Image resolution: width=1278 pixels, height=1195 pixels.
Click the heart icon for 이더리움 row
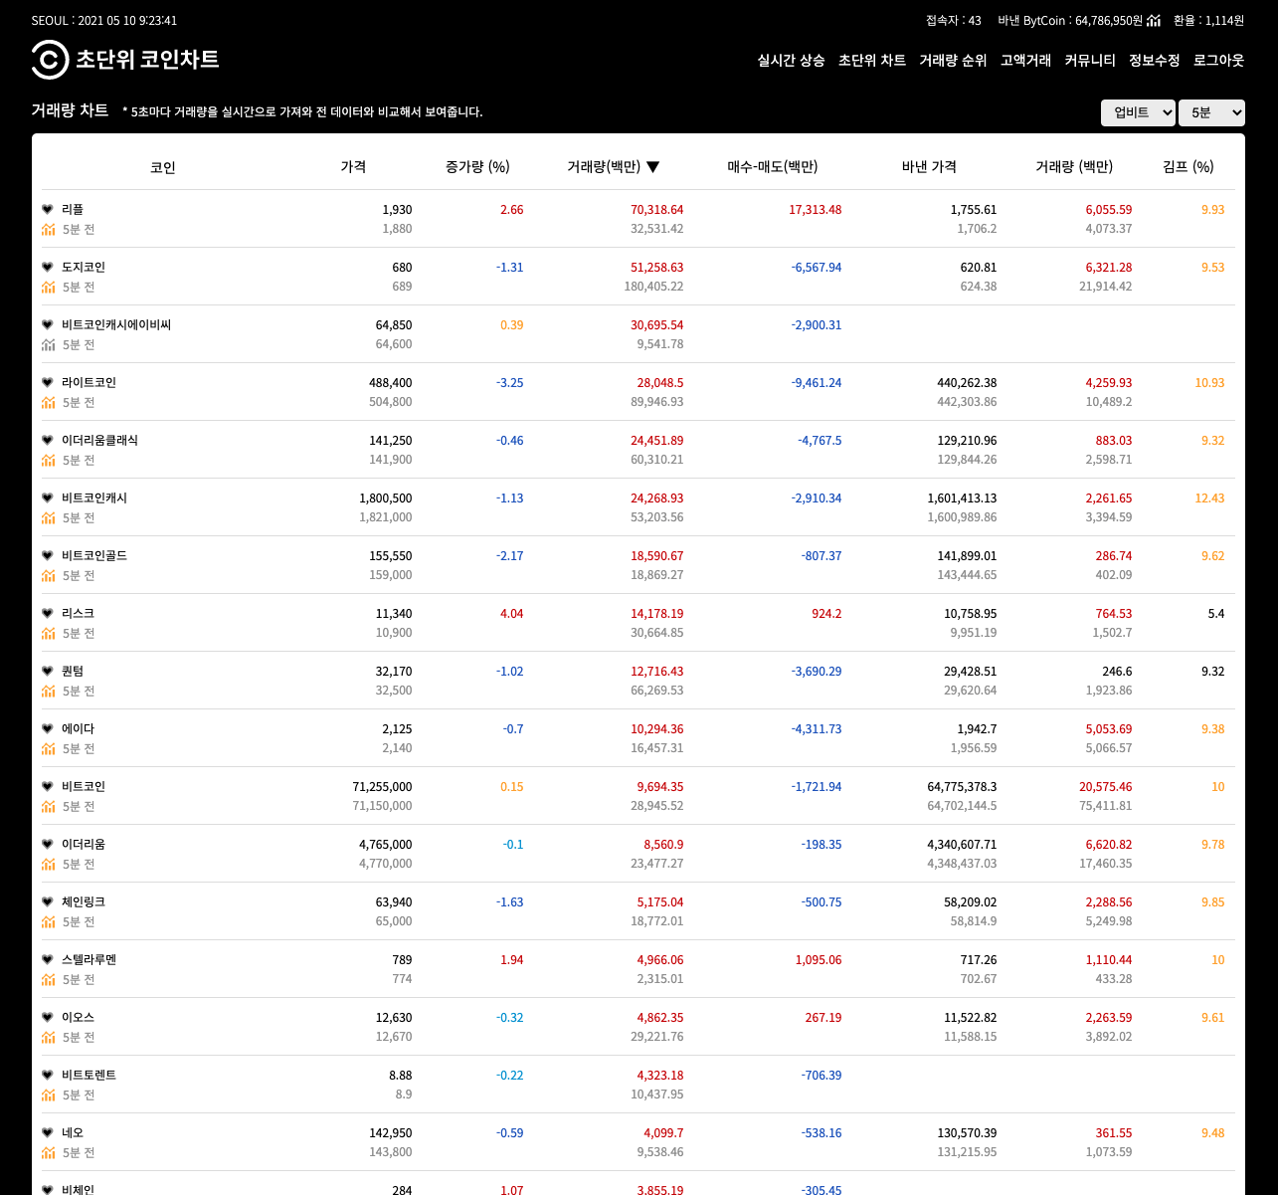pyautogui.click(x=48, y=844)
